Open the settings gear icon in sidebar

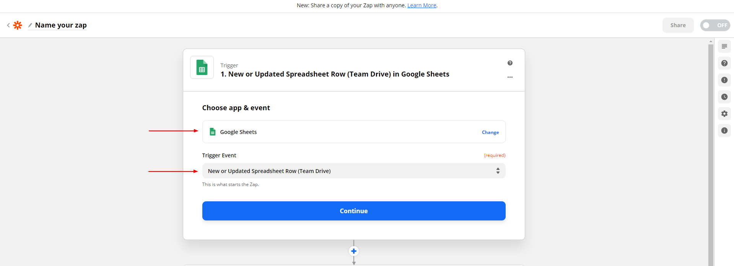724,114
